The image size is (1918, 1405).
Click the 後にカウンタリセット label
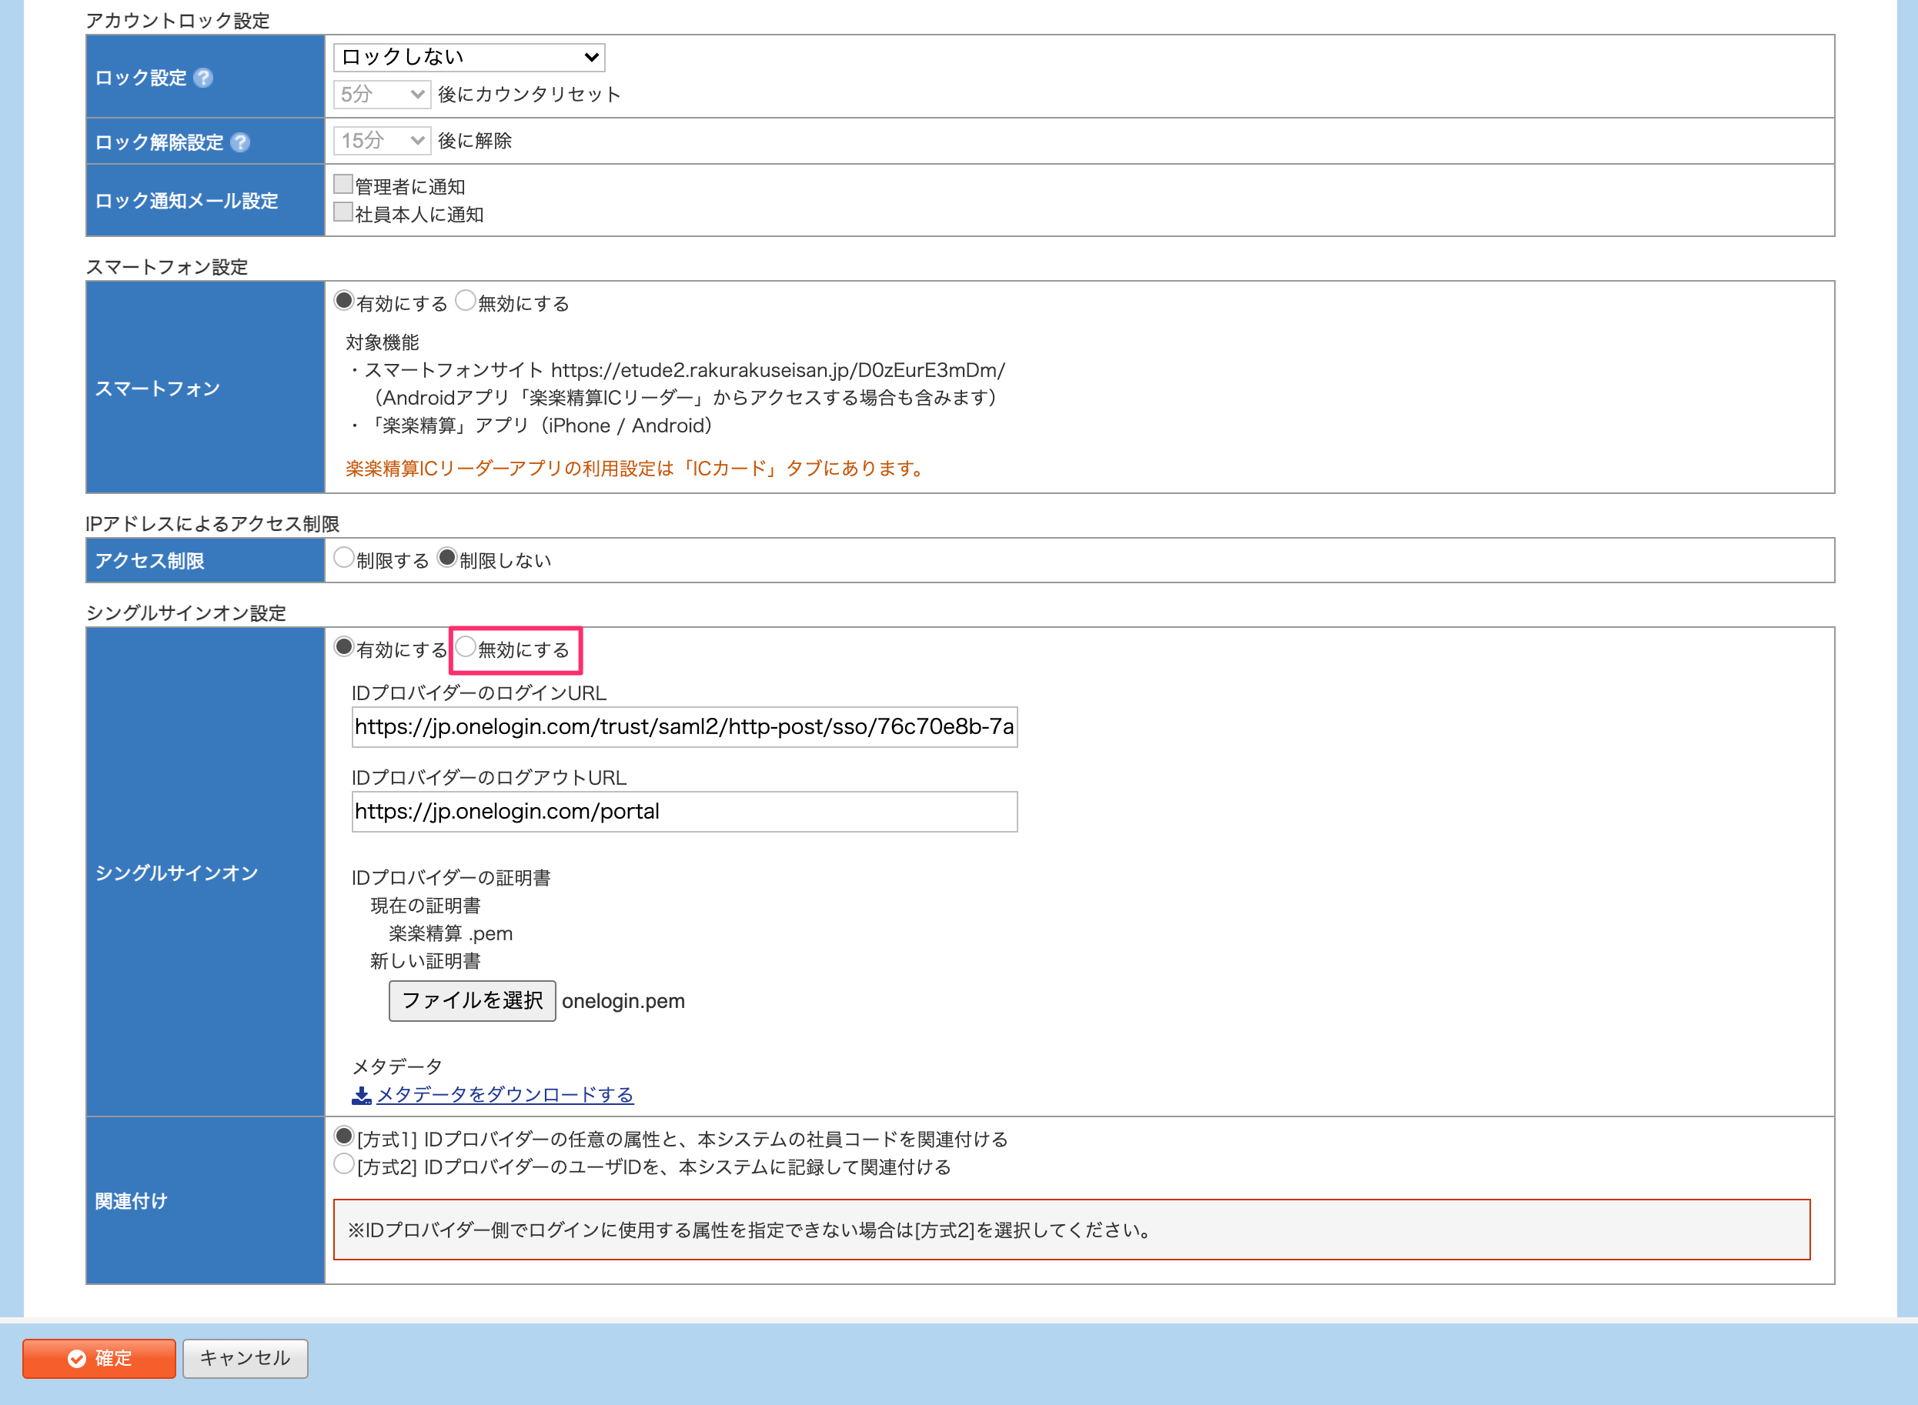pyautogui.click(x=529, y=95)
